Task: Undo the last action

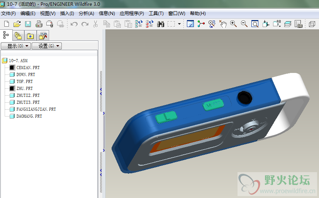Action: click(74, 24)
